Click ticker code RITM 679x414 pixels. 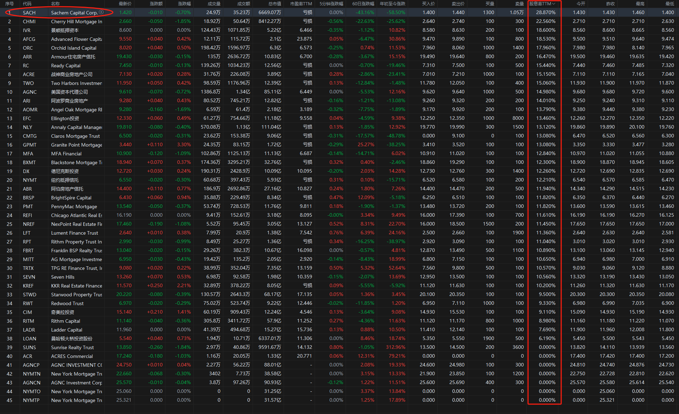[x=29, y=321]
